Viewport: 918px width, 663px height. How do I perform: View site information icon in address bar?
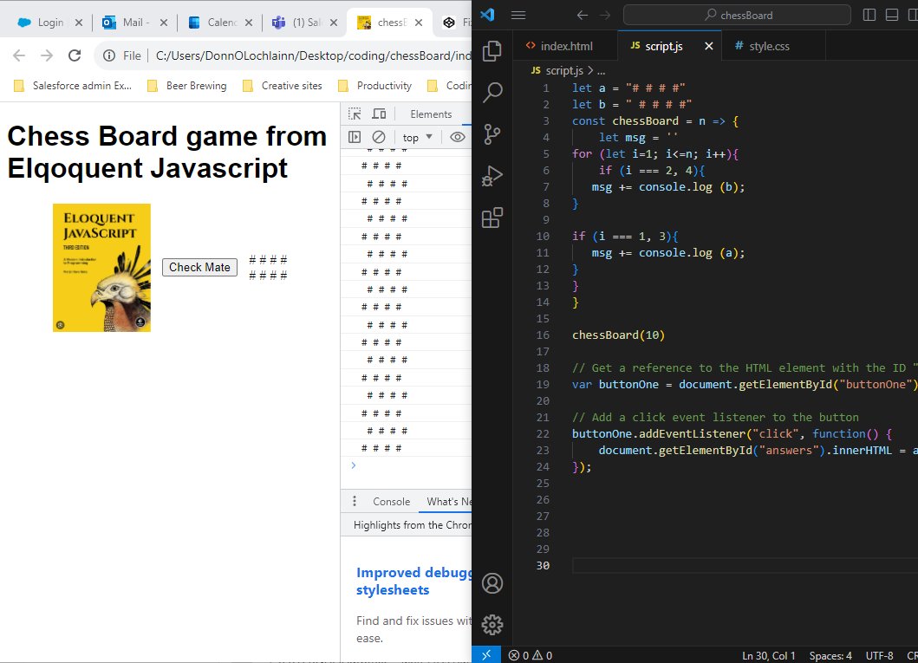click(109, 55)
